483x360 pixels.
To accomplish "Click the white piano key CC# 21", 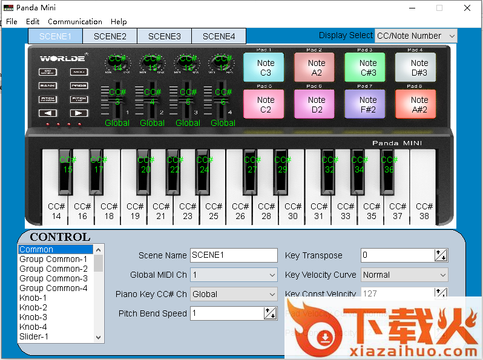I will (160, 211).
